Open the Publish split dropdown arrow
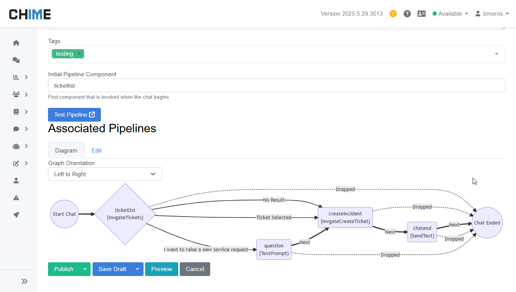 click(x=85, y=269)
